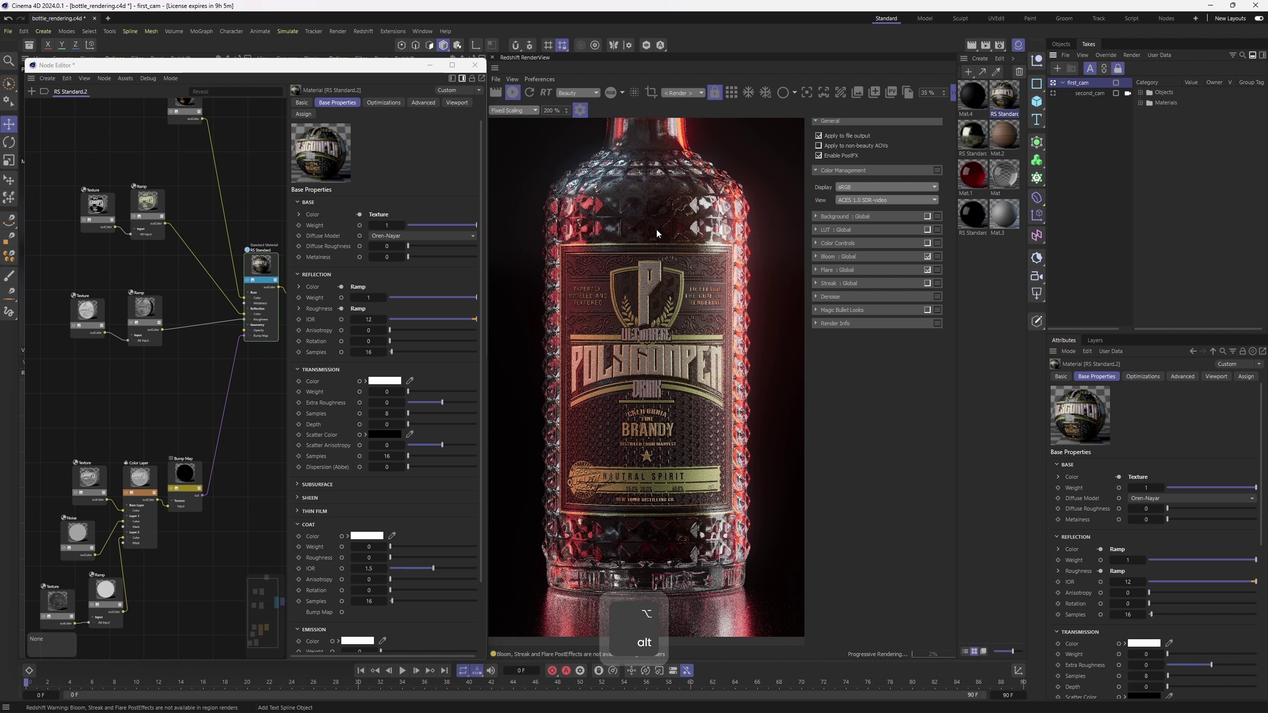Image resolution: width=1268 pixels, height=713 pixels.
Task: Toggle Bloom Global checkbox
Action: point(927,256)
